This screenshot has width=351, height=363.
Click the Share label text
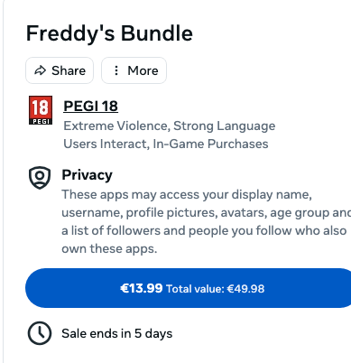[69, 70]
